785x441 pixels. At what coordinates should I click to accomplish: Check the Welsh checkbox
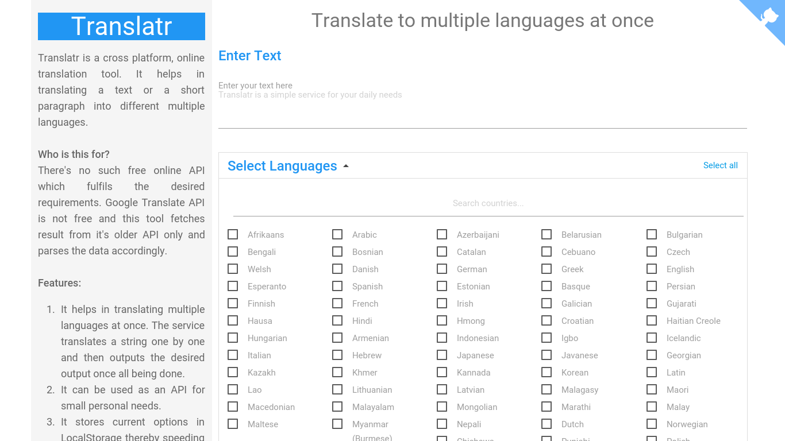233,269
